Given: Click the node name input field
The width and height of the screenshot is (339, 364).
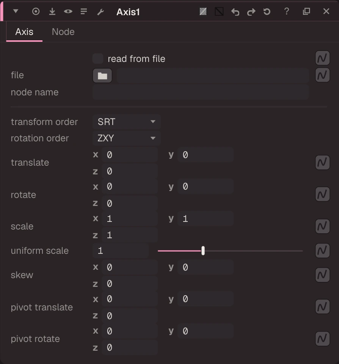Looking at the screenshot, I should 201,92.
